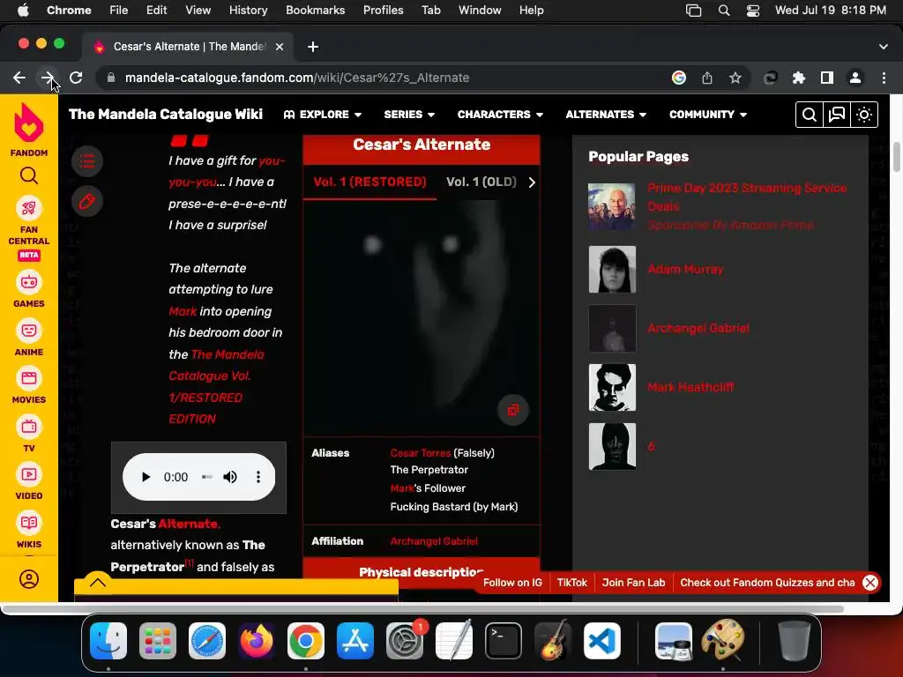Screen dimensions: 903x677
Task: Open Finder from the dock
Action: [108, 641]
